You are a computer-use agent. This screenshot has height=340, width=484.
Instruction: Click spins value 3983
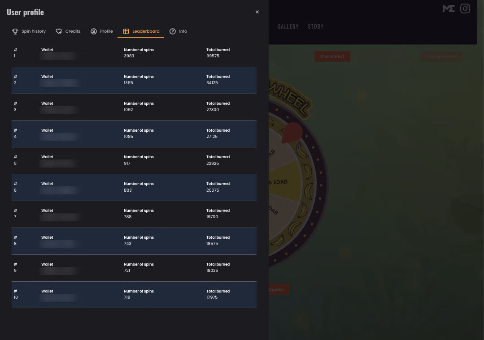(x=129, y=56)
